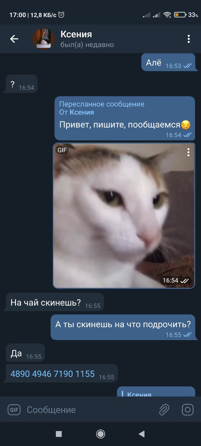Tap the Android home circle button

click(100, 434)
